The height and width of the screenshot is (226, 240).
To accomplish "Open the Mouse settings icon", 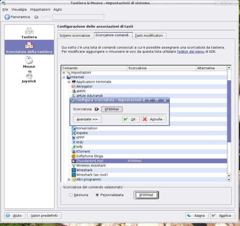I will [29, 60].
